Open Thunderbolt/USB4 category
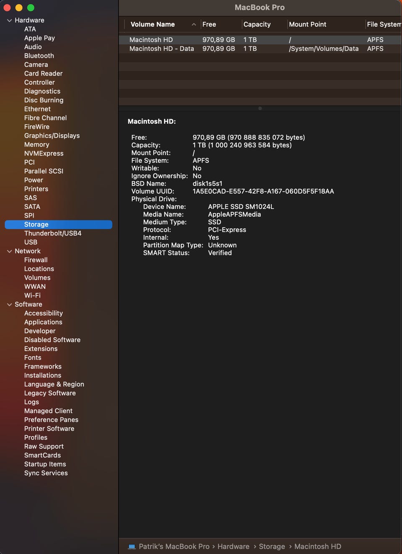 coord(53,233)
